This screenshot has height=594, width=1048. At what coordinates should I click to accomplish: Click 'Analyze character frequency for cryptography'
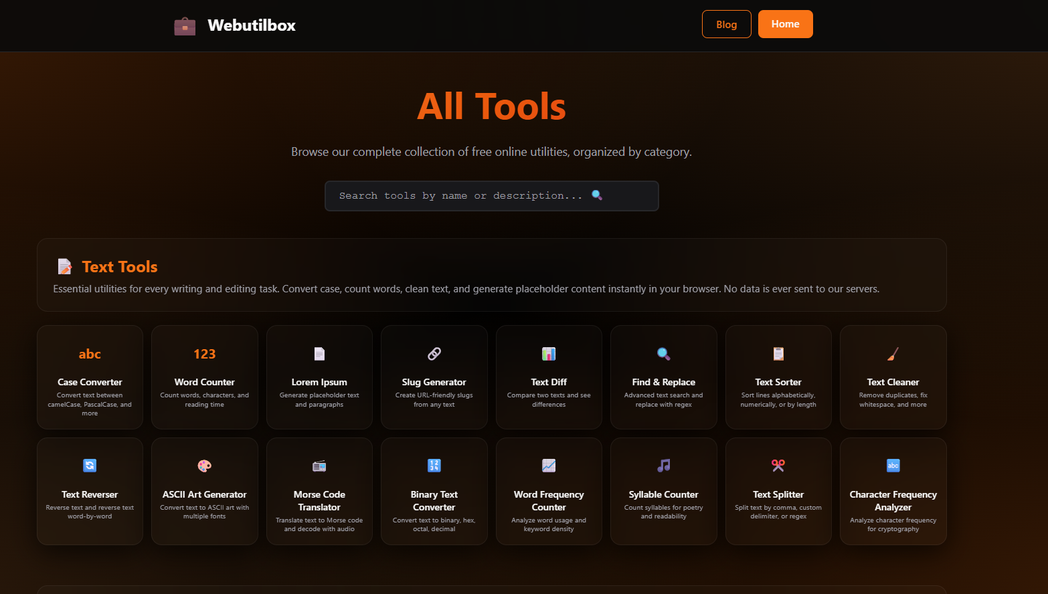tap(893, 524)
